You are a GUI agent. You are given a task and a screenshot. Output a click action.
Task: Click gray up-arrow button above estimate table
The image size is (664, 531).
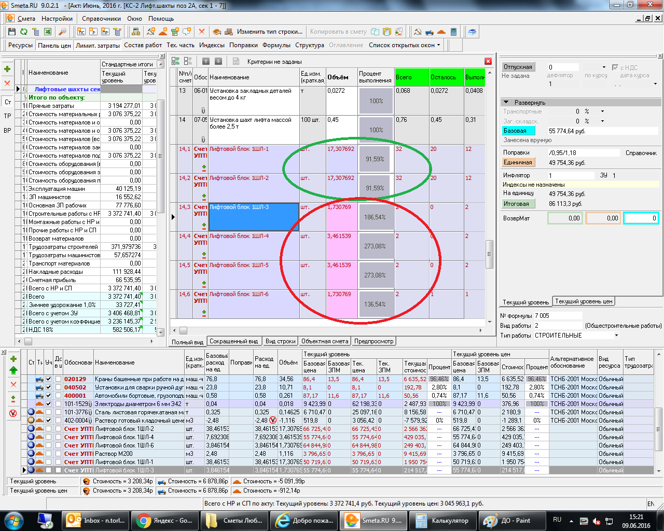206,61
